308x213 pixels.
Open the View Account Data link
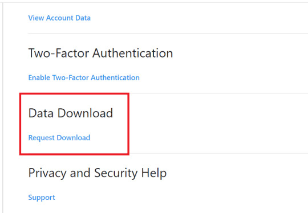click(59, 18)
